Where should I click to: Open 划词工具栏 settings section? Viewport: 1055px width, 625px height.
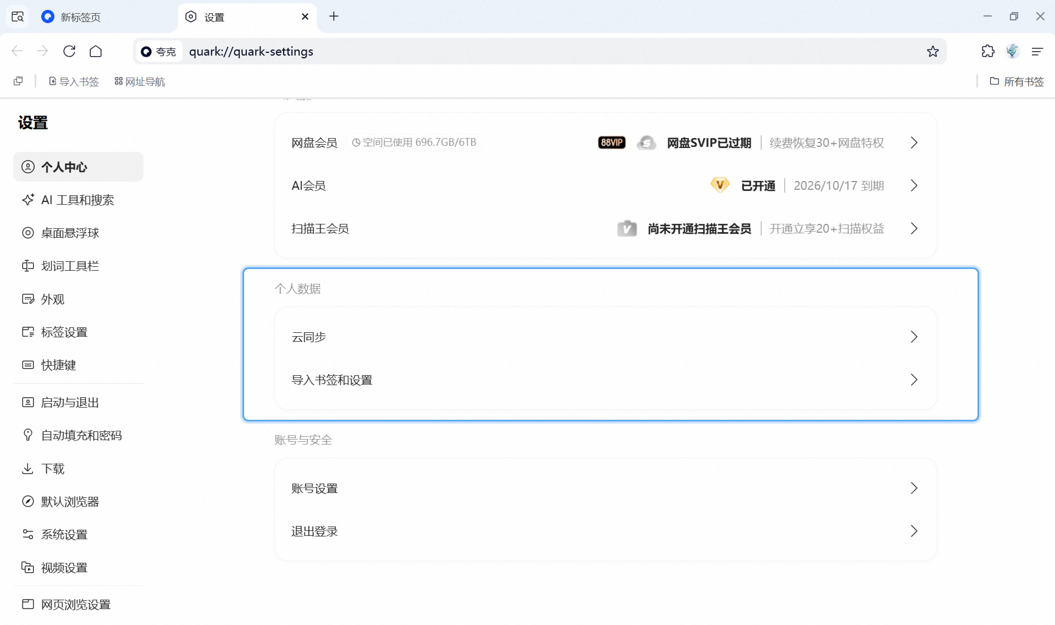tap(78, 266)
